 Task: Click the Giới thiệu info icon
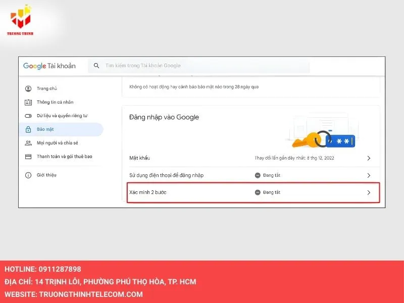(x=28, y=175)
